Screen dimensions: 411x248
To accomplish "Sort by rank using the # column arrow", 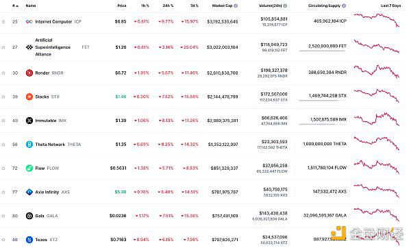I will pyautogui.click(x=16, y=5).
